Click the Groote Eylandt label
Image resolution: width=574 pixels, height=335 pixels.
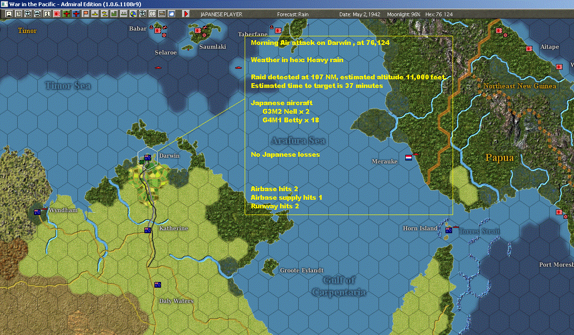(302, 270)
